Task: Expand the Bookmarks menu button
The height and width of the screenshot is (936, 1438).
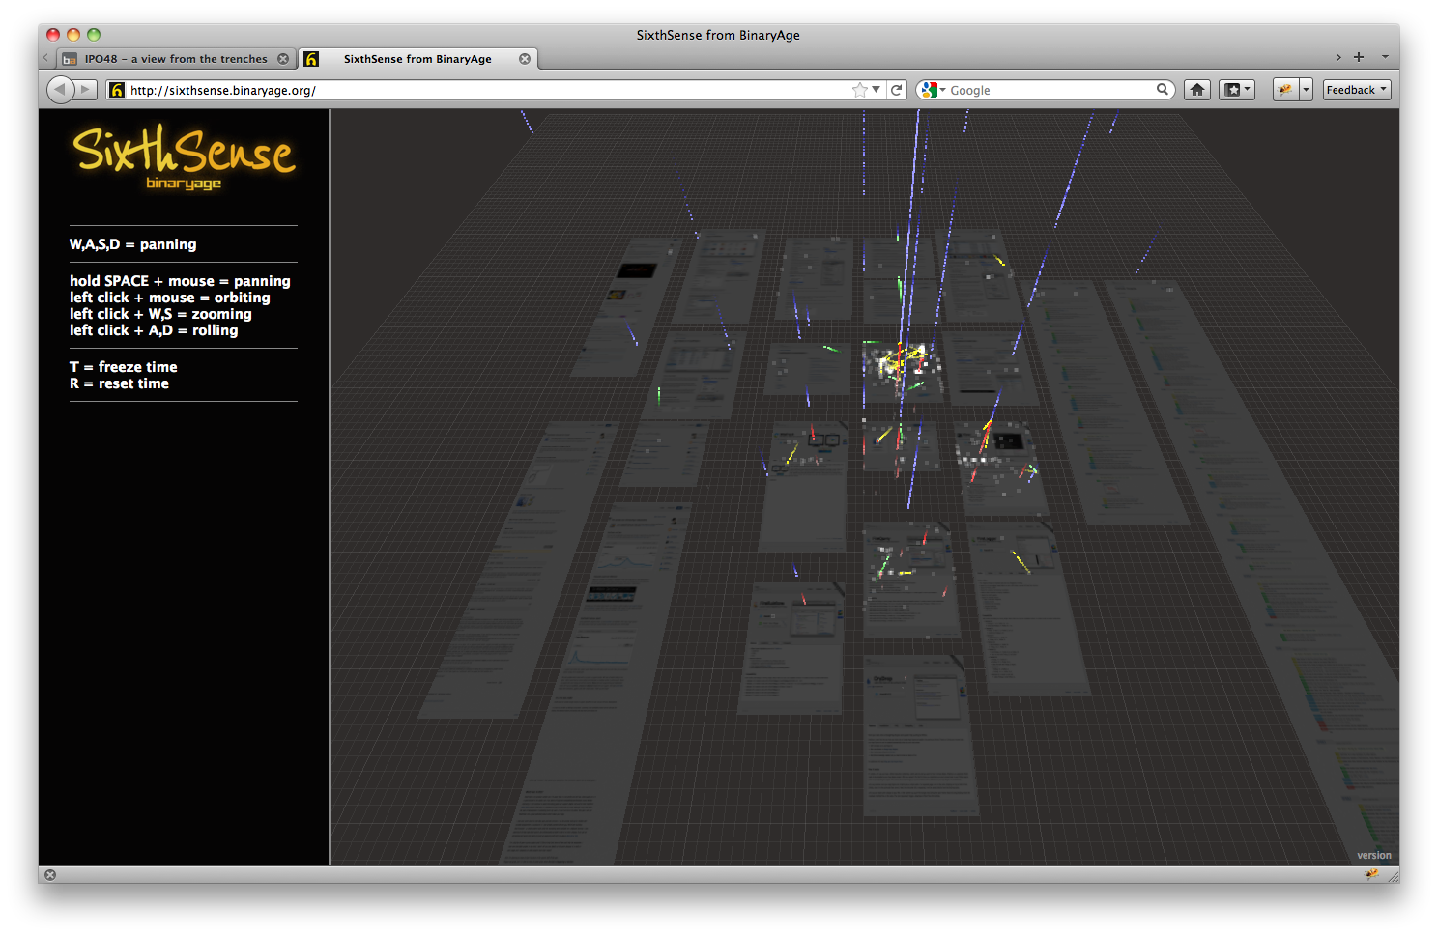Action: point(1236,90)
